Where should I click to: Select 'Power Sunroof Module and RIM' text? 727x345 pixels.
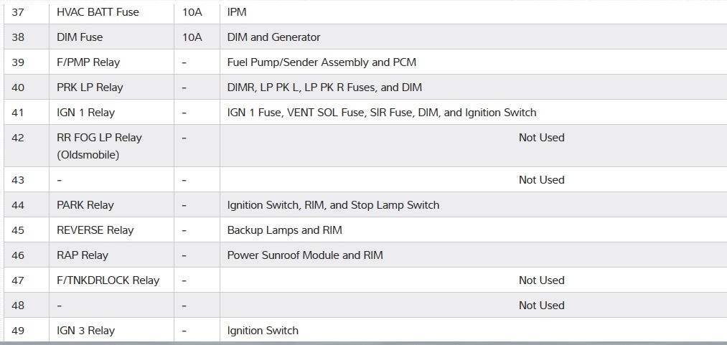(x=305, y=255)
